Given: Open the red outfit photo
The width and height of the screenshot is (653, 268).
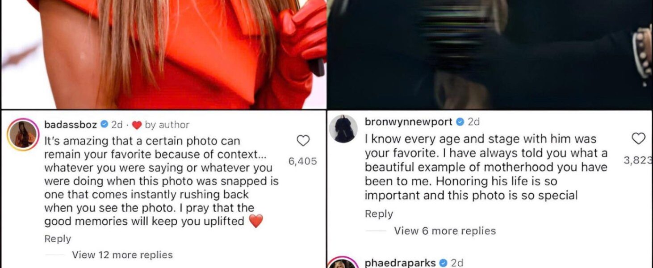Looking at the screenshot, I should 163,54.
